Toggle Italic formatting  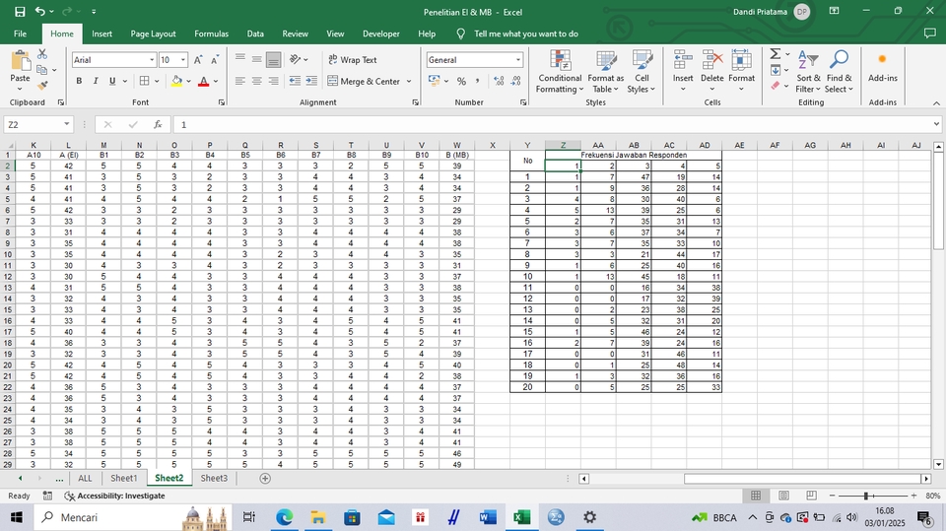pos(96,81)
